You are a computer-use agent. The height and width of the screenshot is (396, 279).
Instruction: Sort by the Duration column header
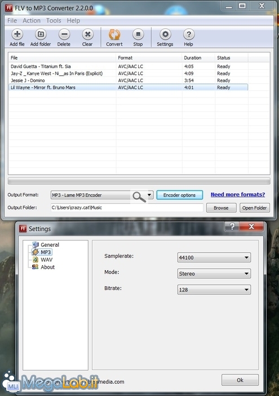198,58
